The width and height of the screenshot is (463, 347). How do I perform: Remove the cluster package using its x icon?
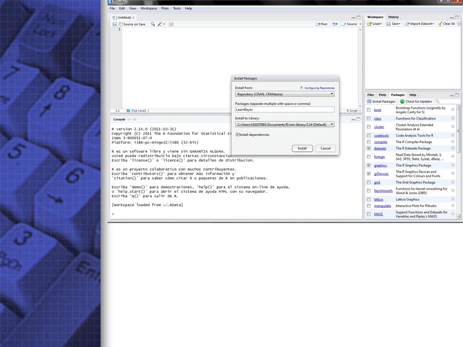coord(453,127)
